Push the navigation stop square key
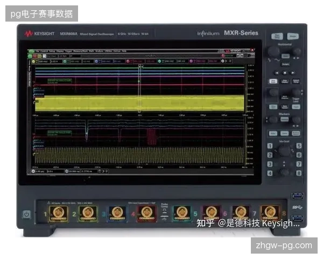 point(285,73)
